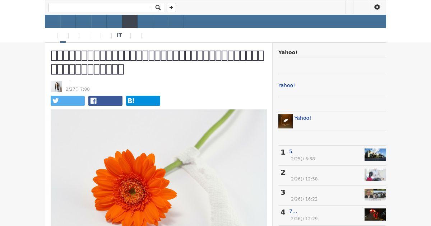Image resolution: width=431 pixels, height=226 pixels.
Task: Click the 2/26 12:58 ranking date text
Action: pyautogui.click(x=304, y=179)
